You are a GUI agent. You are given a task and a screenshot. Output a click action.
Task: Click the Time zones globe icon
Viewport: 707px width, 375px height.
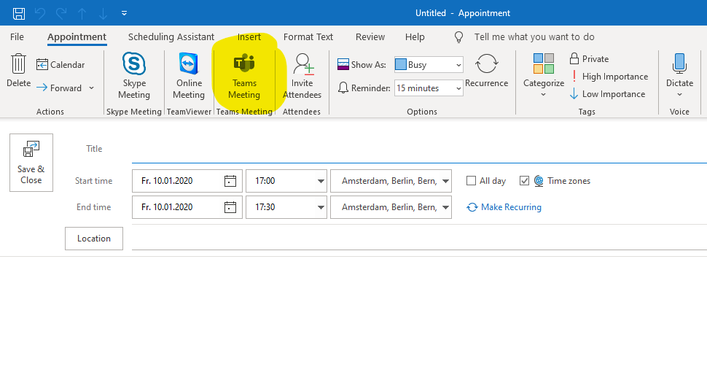(539, 181)
